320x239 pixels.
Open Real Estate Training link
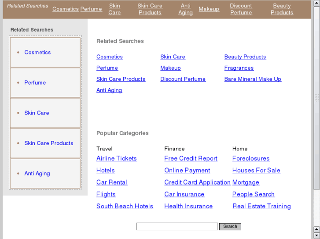click(x=261, y=206)
